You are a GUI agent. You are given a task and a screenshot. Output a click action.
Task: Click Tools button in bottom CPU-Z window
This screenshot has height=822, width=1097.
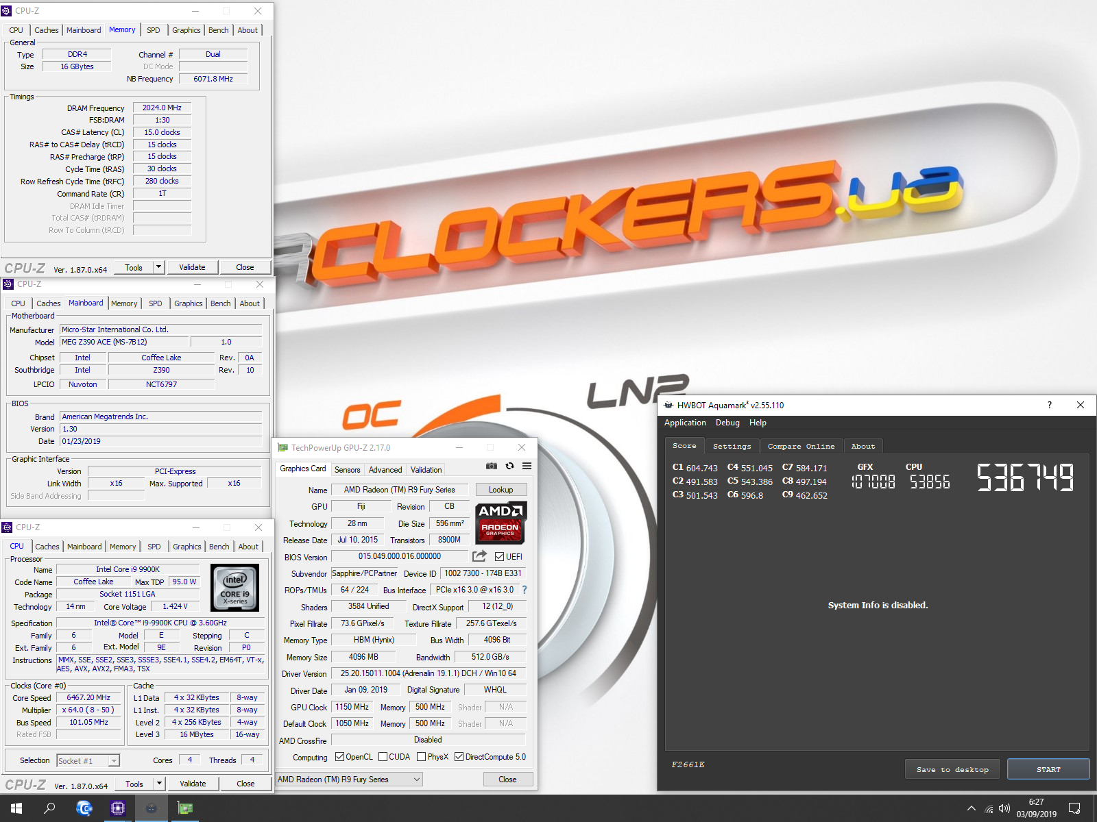pyautogui.click(x=134, y=784)
